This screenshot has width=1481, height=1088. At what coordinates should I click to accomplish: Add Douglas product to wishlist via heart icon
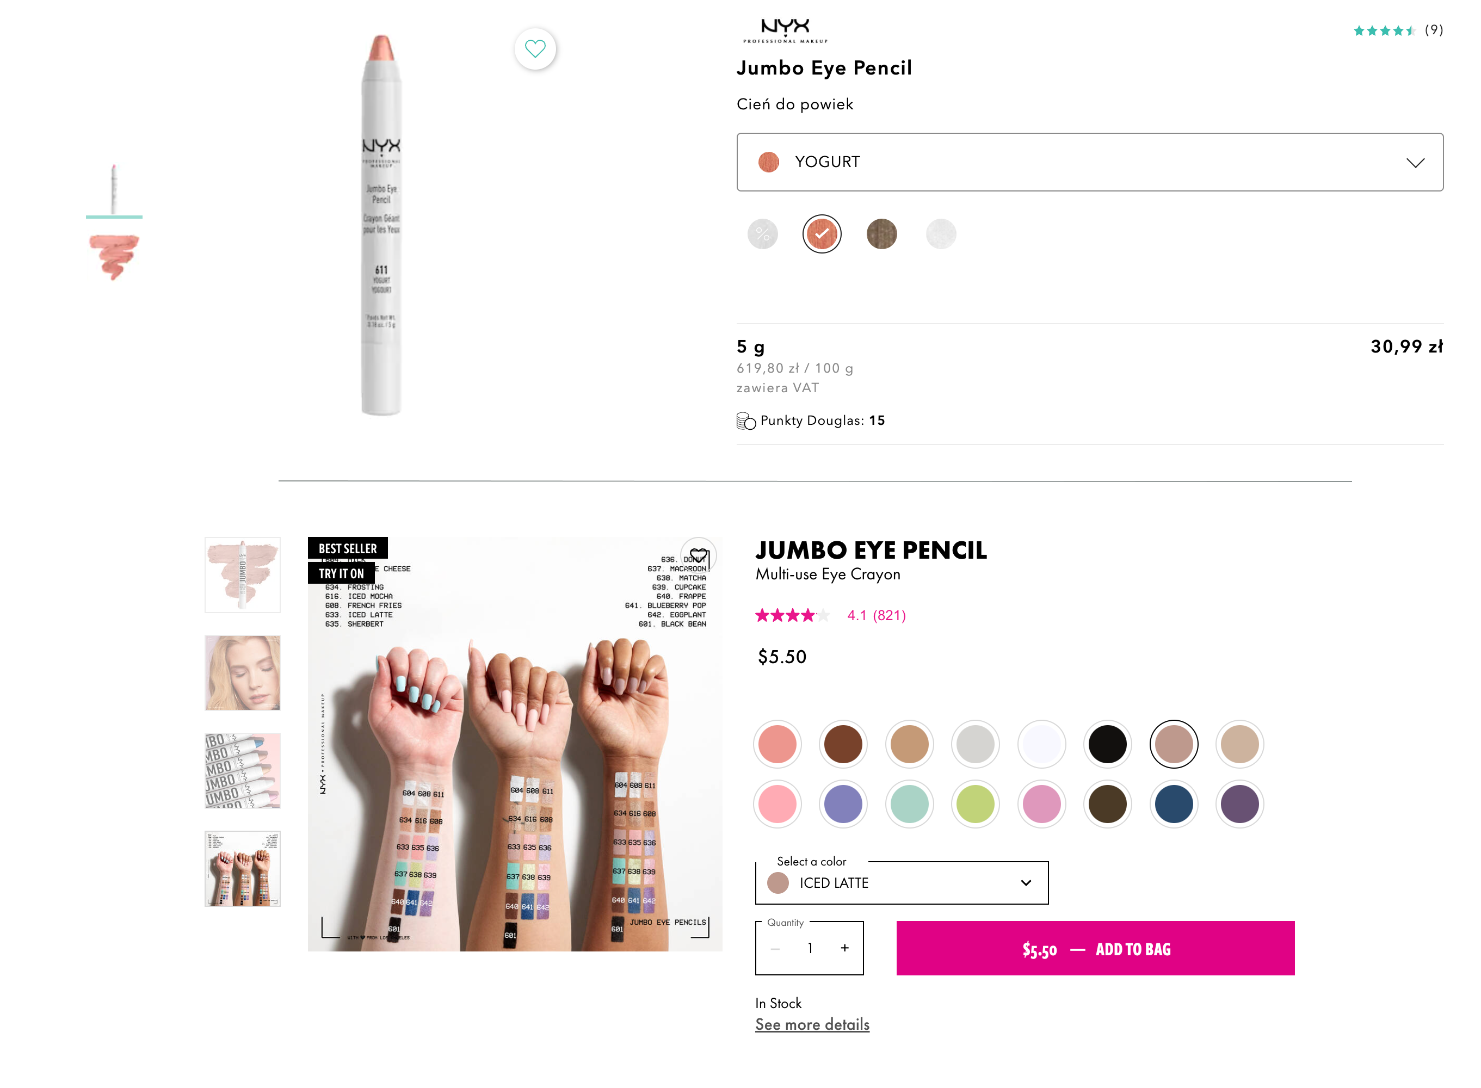point(535,49)
